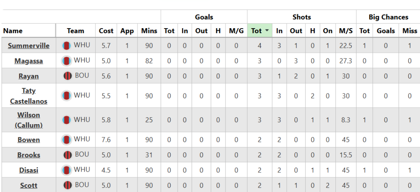
Task: Click the WHU badge beside Magassa
Action: (67, 61)
